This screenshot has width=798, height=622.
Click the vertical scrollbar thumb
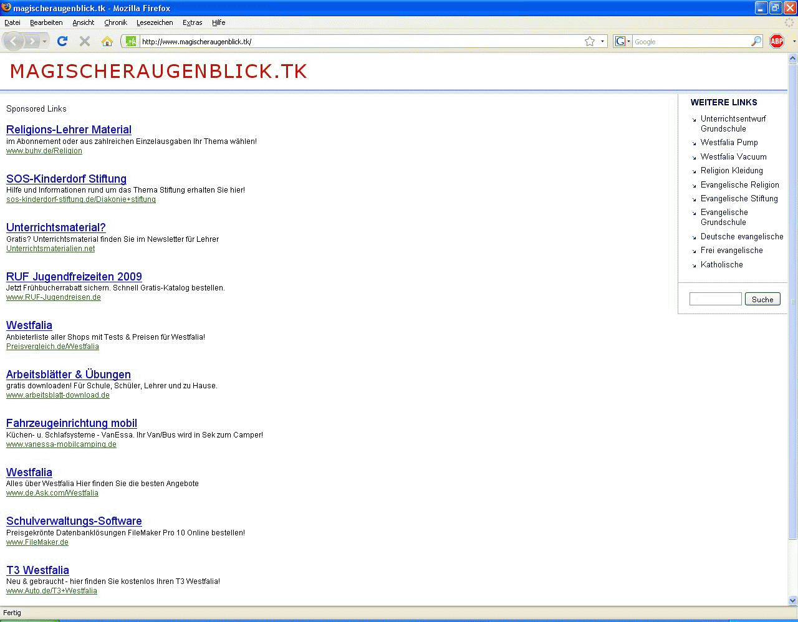[x=793, y=301]
